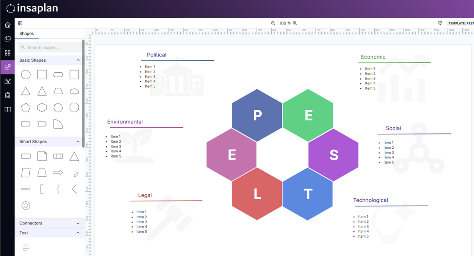Pick the trapezoid in Smart Shapes
The height and width of the screenshot is (256, 474).
42,172
